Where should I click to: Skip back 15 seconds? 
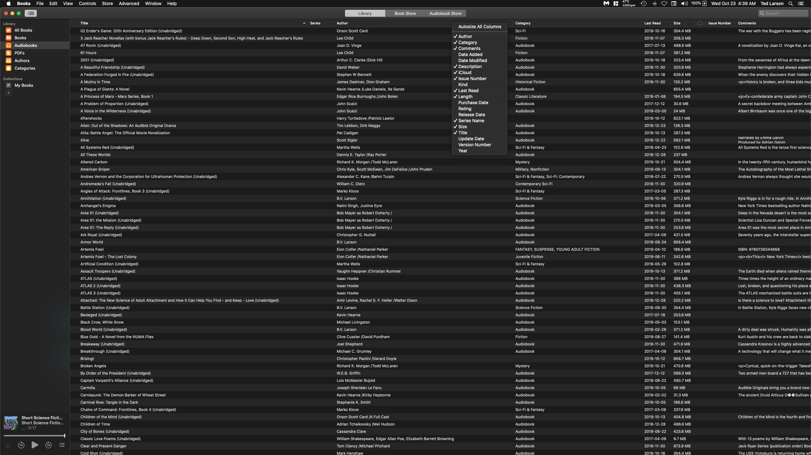tap(21, 445)
